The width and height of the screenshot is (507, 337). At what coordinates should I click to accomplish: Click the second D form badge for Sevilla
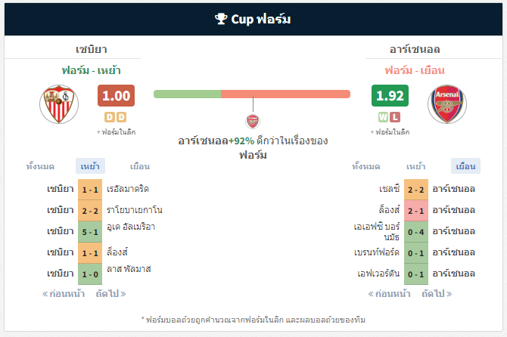click(x=121, y=117)
